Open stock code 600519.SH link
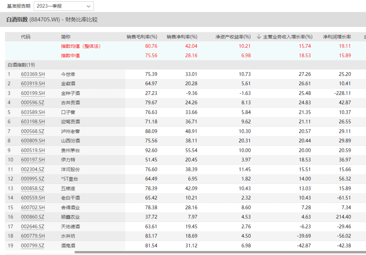 33,150
